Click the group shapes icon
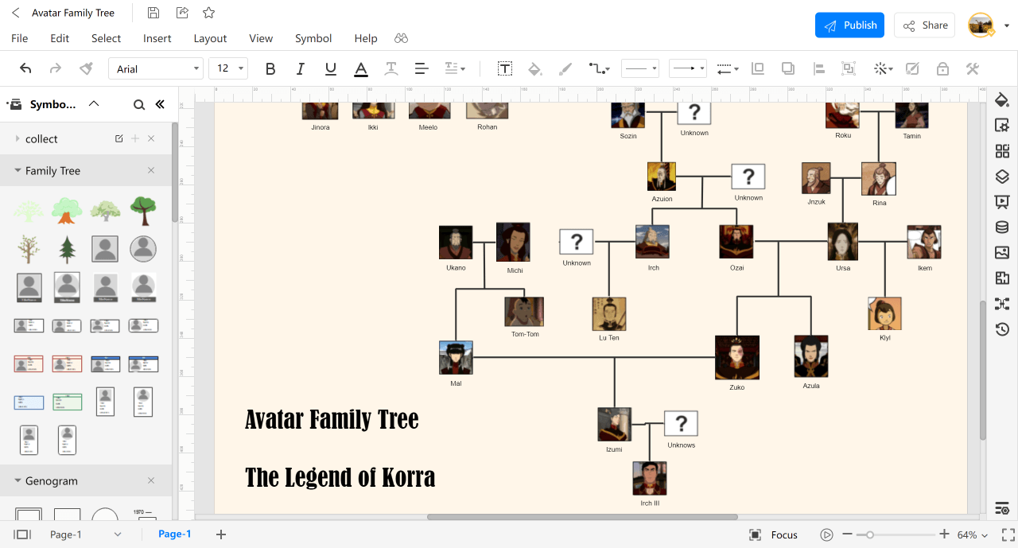The height and width of the screenshot is (548, 1018). [x=849, y=68]
